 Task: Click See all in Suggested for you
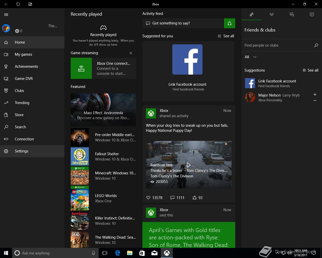click(226, 36)
